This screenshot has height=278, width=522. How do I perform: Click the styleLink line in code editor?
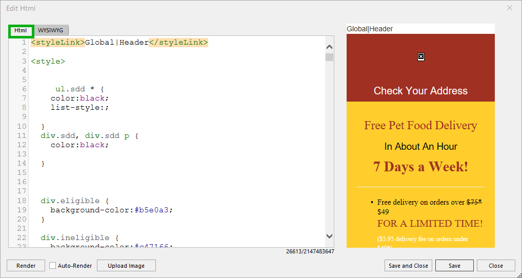(x=119, y=42)
